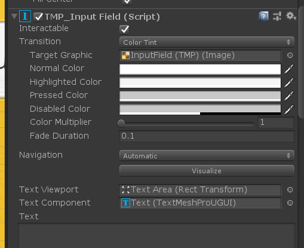Click the Fade Duration value field
The width and height of the screenshot is (304, 248).
[207, 136]
